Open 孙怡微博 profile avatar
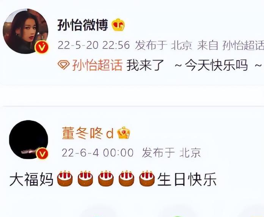 25,31
